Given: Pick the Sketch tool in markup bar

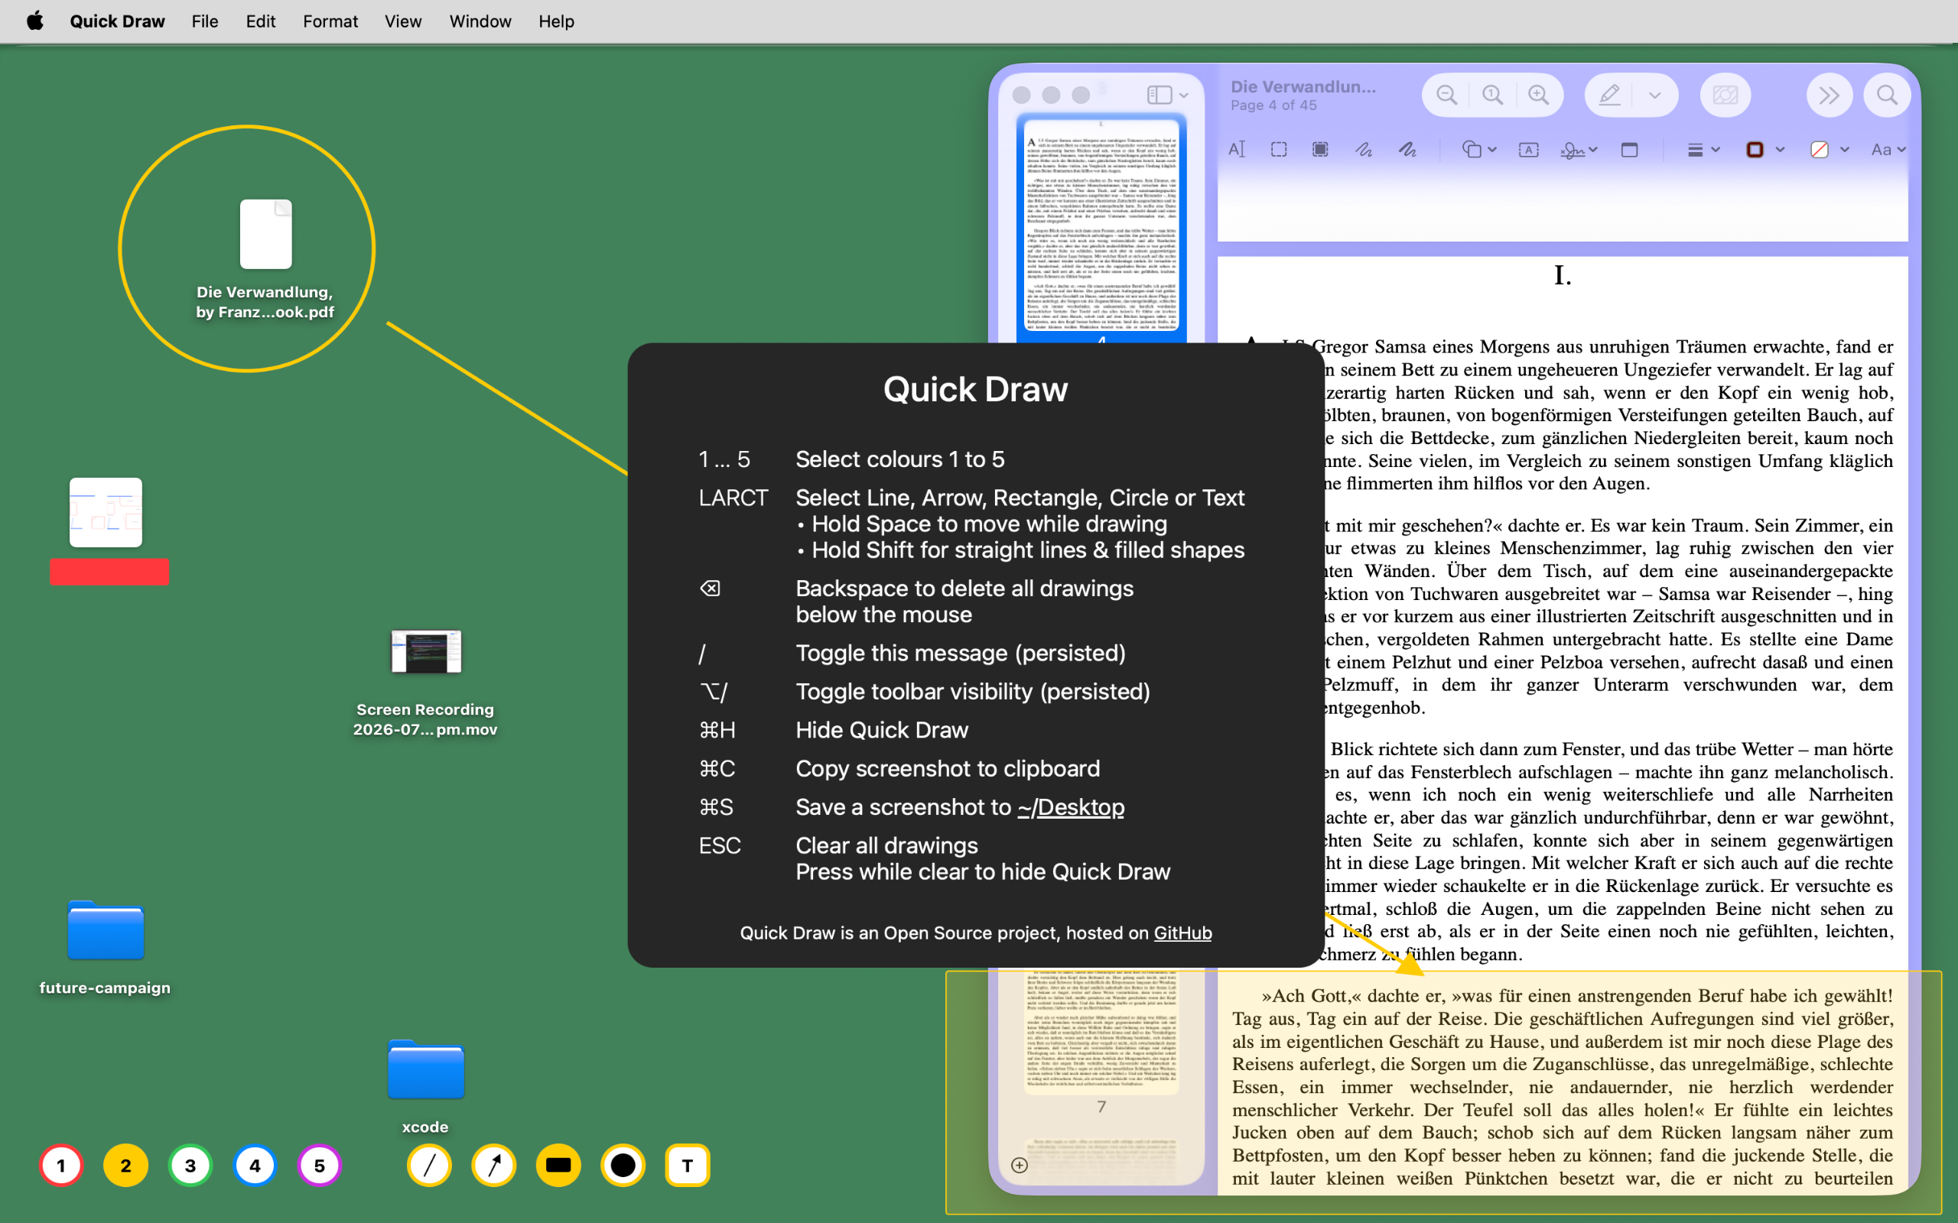Looking at the screenshot, I should [1363, 150].
